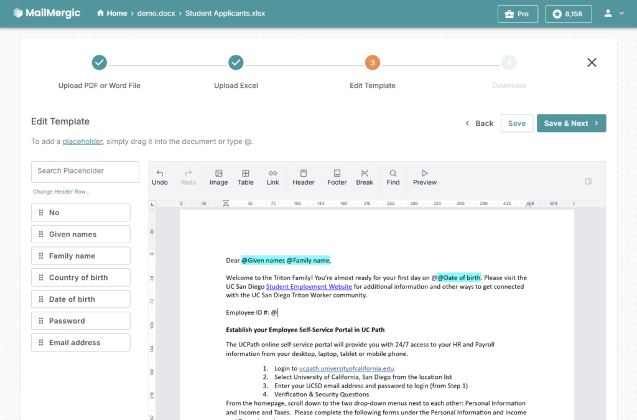Add a hyperlink via Link tool
Screen dimensions: 637x420
(x=272, y=177)
